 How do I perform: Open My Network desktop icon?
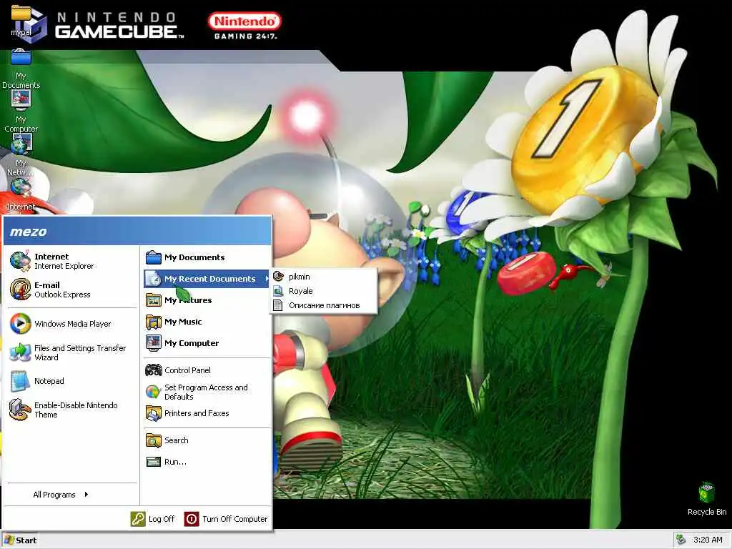click(x=21, y=155)
